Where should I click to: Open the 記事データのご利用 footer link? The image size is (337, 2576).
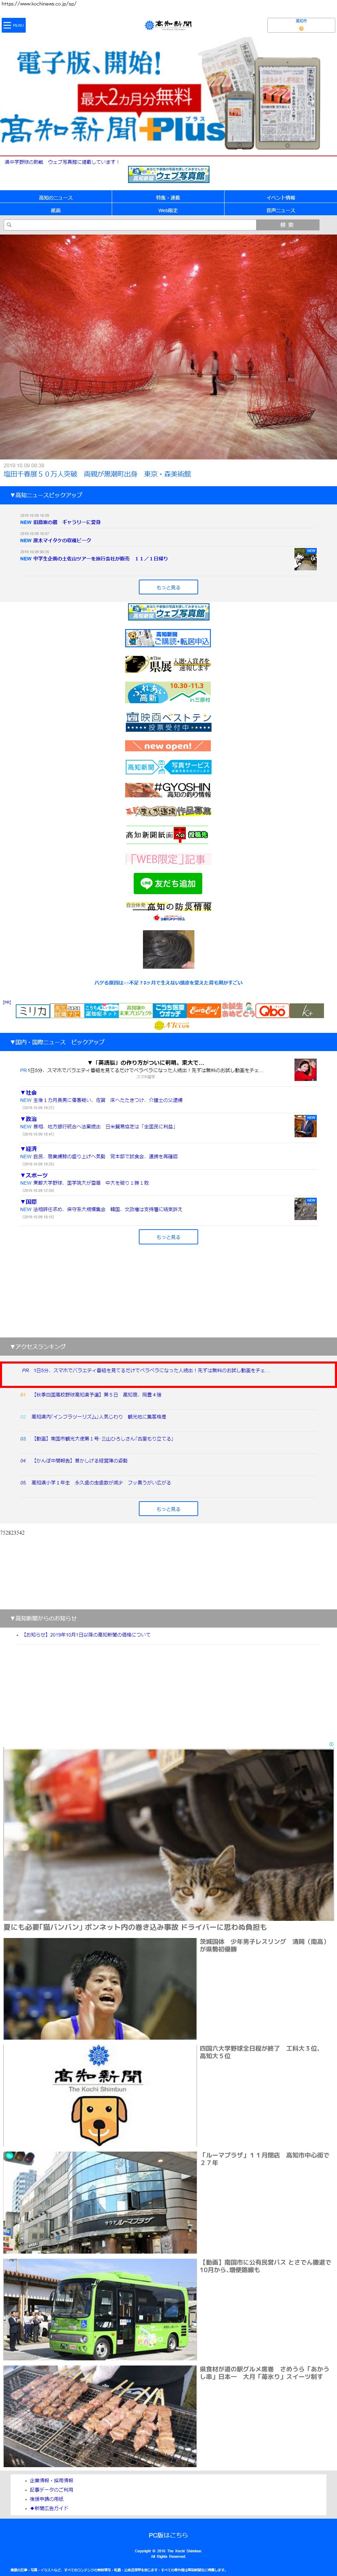[51, 2490]
